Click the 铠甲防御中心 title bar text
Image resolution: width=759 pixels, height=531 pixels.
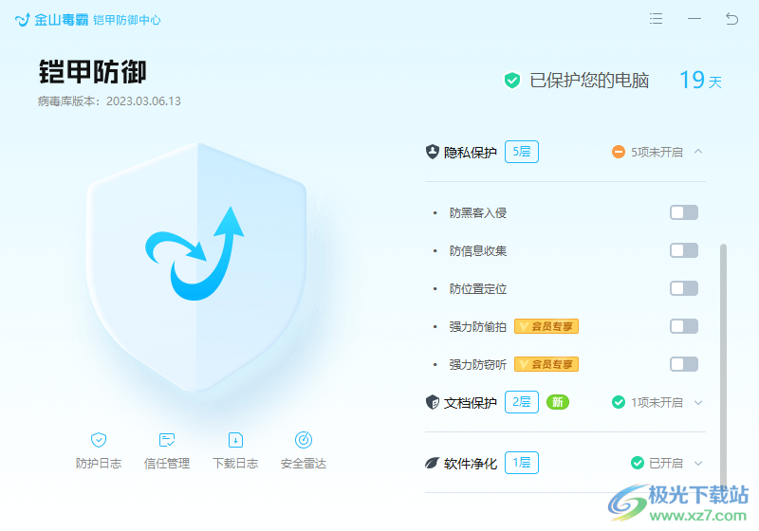[x=127, y=20]
